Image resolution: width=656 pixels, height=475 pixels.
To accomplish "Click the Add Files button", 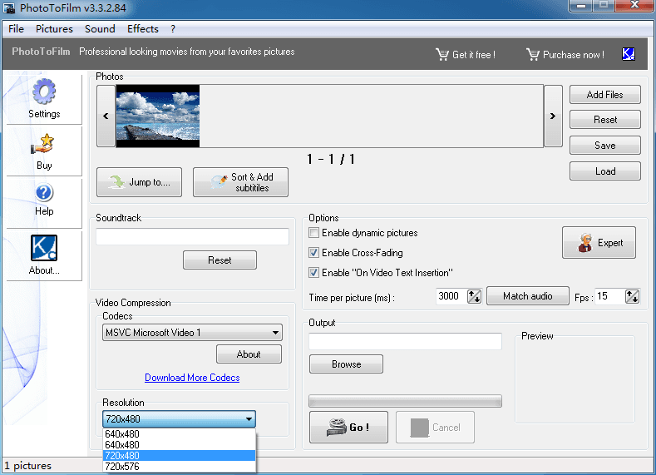I will point(604,95).
